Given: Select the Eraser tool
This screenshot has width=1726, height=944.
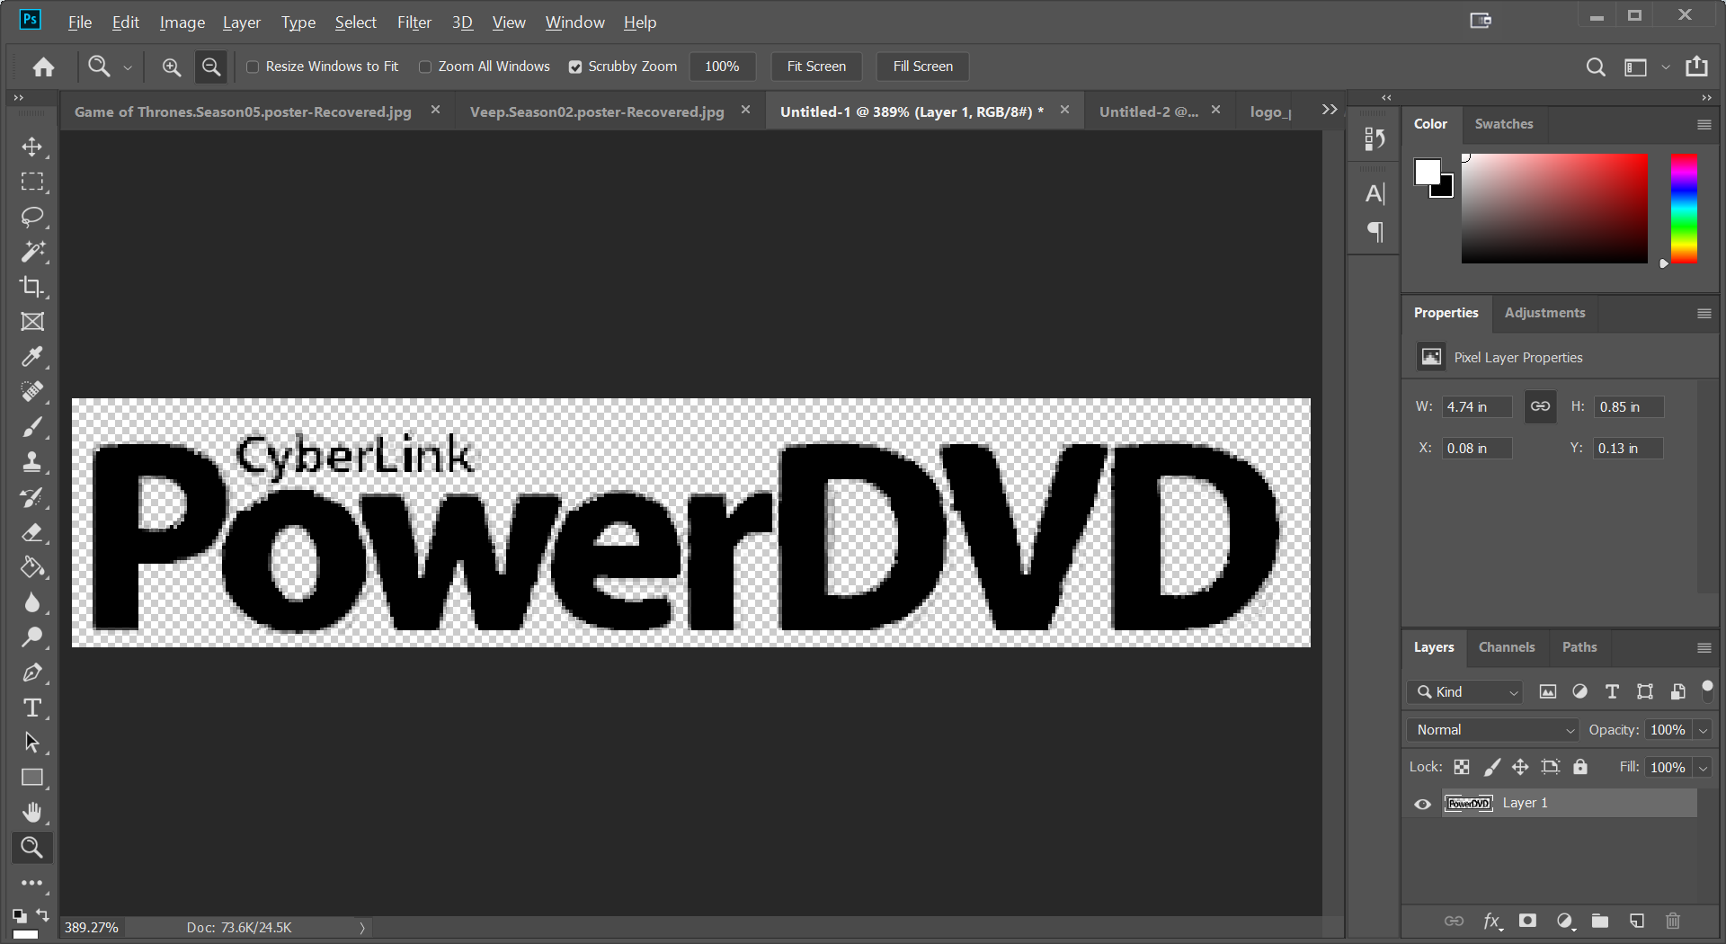Looking at the screenshot, I should (32, 532).
